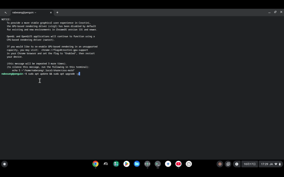The width and height of the screenshot is (284, 177).
Task: Expand the app launcher from the corner
Action: click(x=5, y=164)
